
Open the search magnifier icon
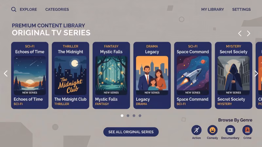(x=14, y=9)
